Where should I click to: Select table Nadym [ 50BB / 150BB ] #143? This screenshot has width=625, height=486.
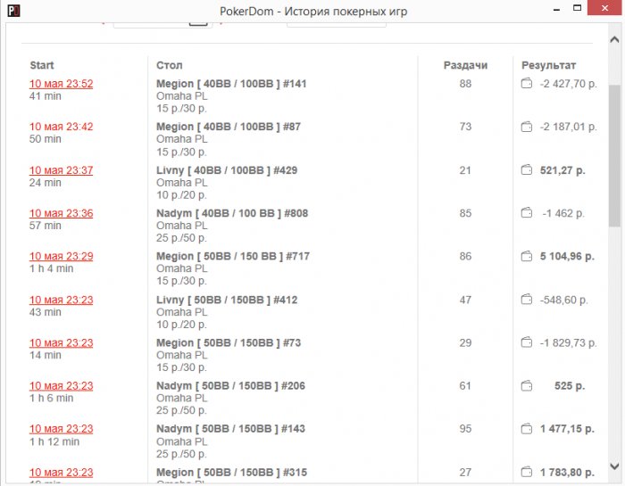pos(230,429)
